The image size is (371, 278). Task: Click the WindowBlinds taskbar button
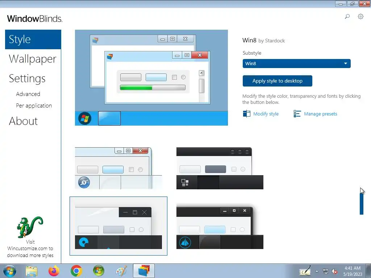144,271
